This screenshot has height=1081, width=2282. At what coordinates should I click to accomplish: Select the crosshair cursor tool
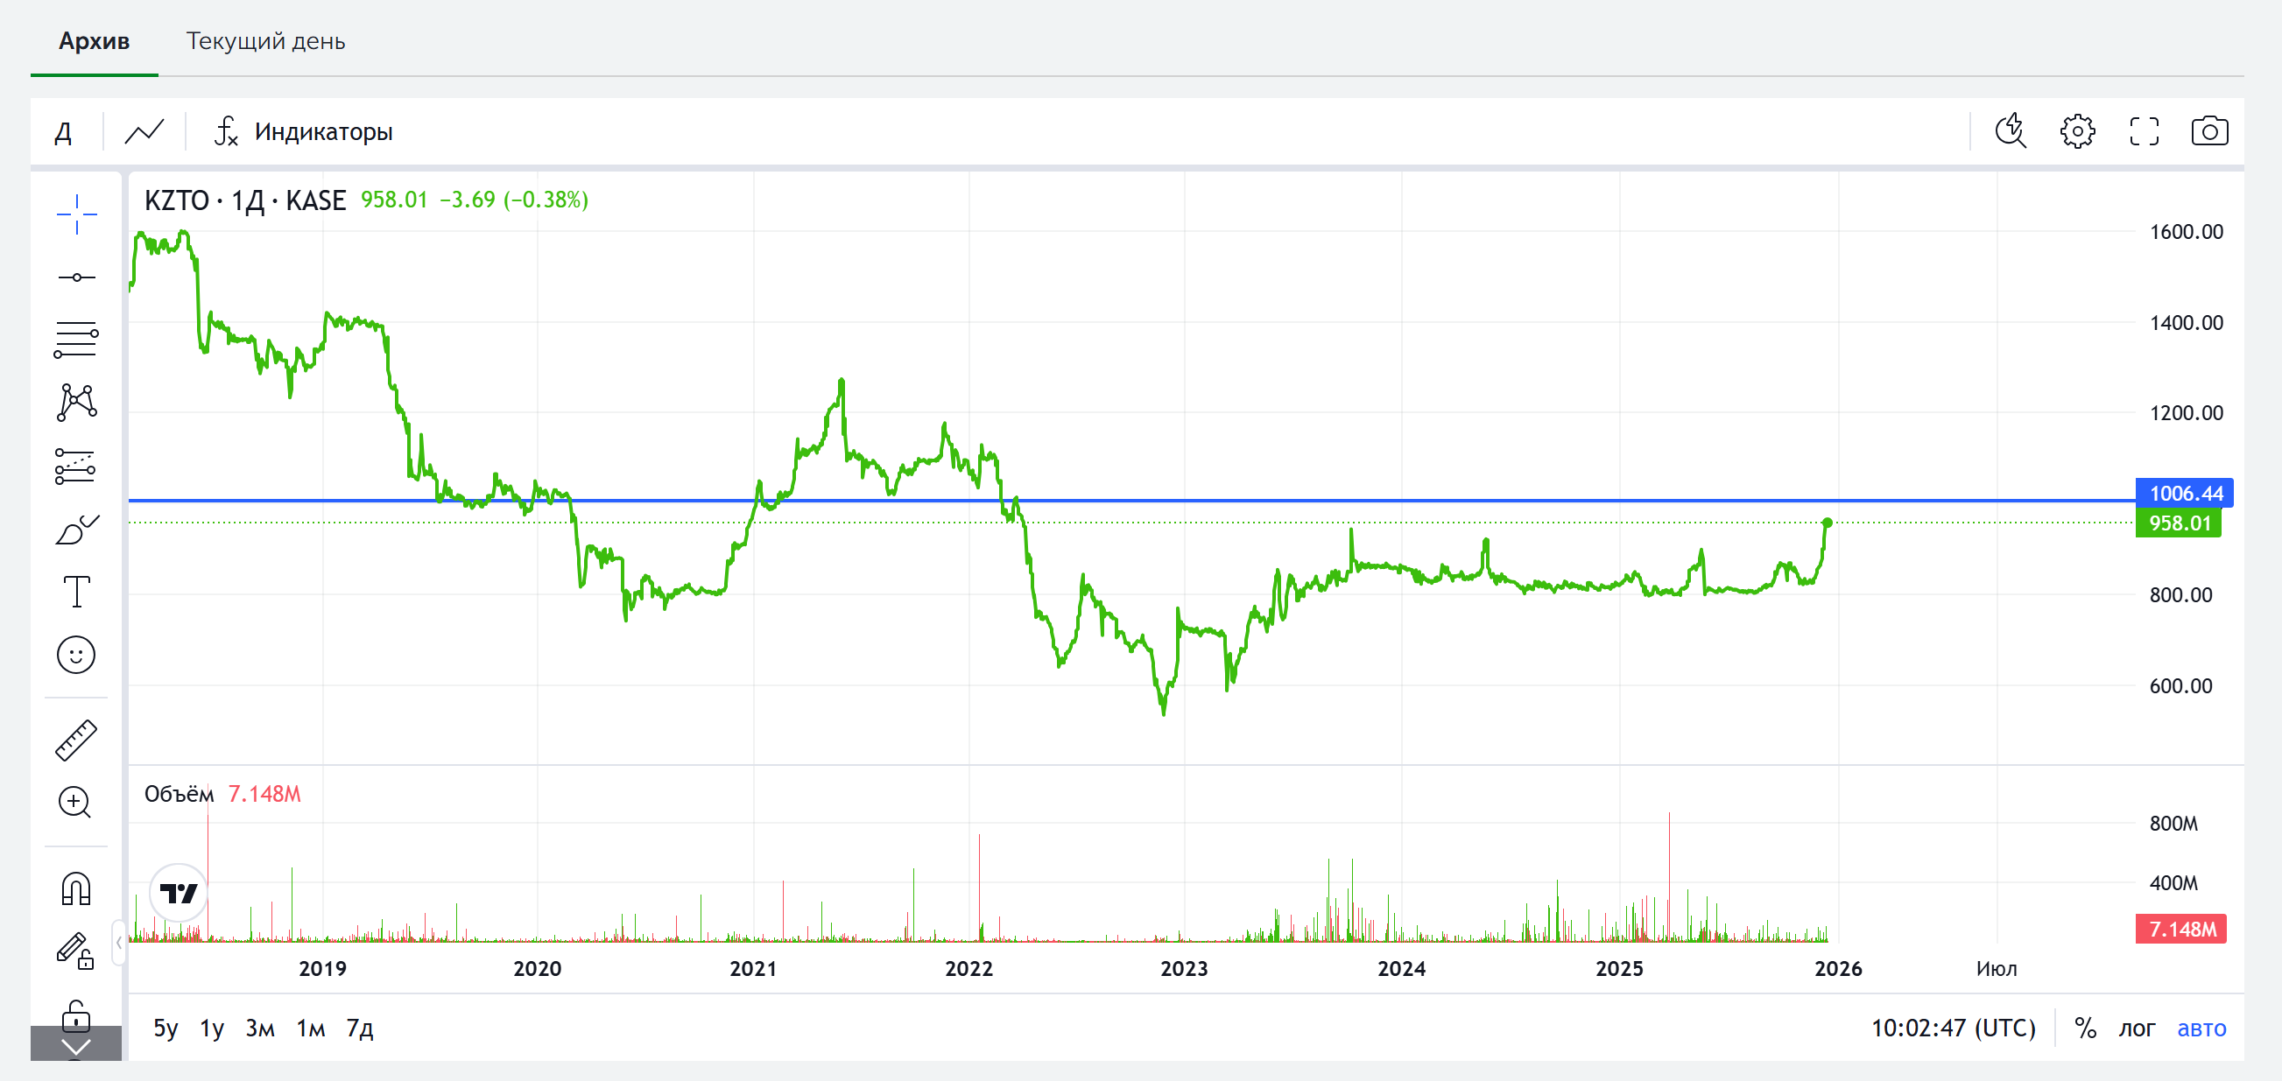tap(76, 214)
